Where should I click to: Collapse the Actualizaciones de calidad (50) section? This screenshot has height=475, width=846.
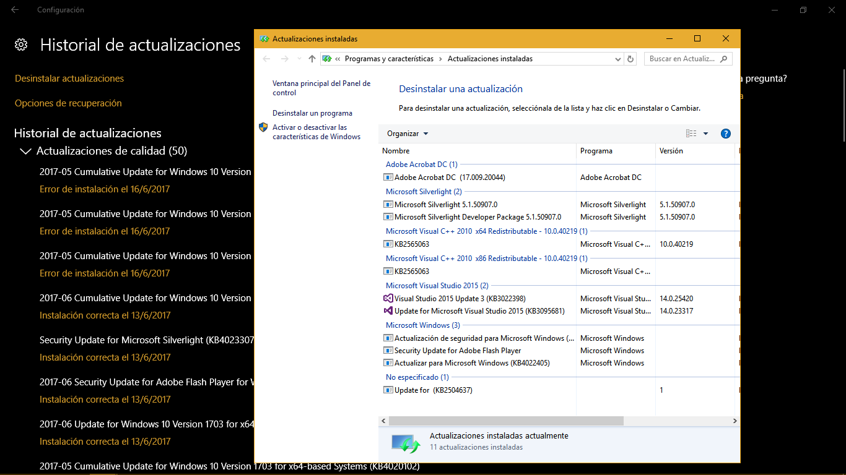[x=25, y=151]
